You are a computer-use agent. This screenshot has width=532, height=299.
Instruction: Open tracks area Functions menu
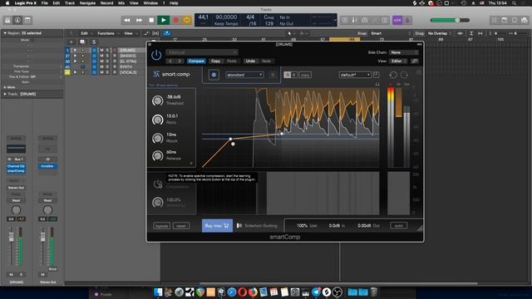[108, 33]
